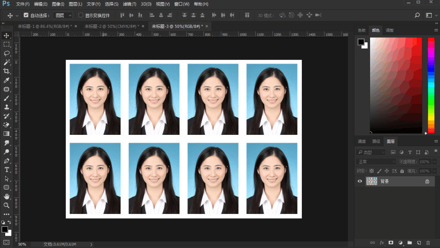The height and width of the screenshot is (248, 440).
Task: Open the fx layer style menu
Action: 382,242
